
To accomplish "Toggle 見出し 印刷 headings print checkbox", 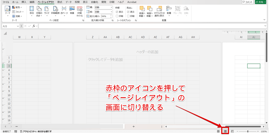I will pos(128,16).
